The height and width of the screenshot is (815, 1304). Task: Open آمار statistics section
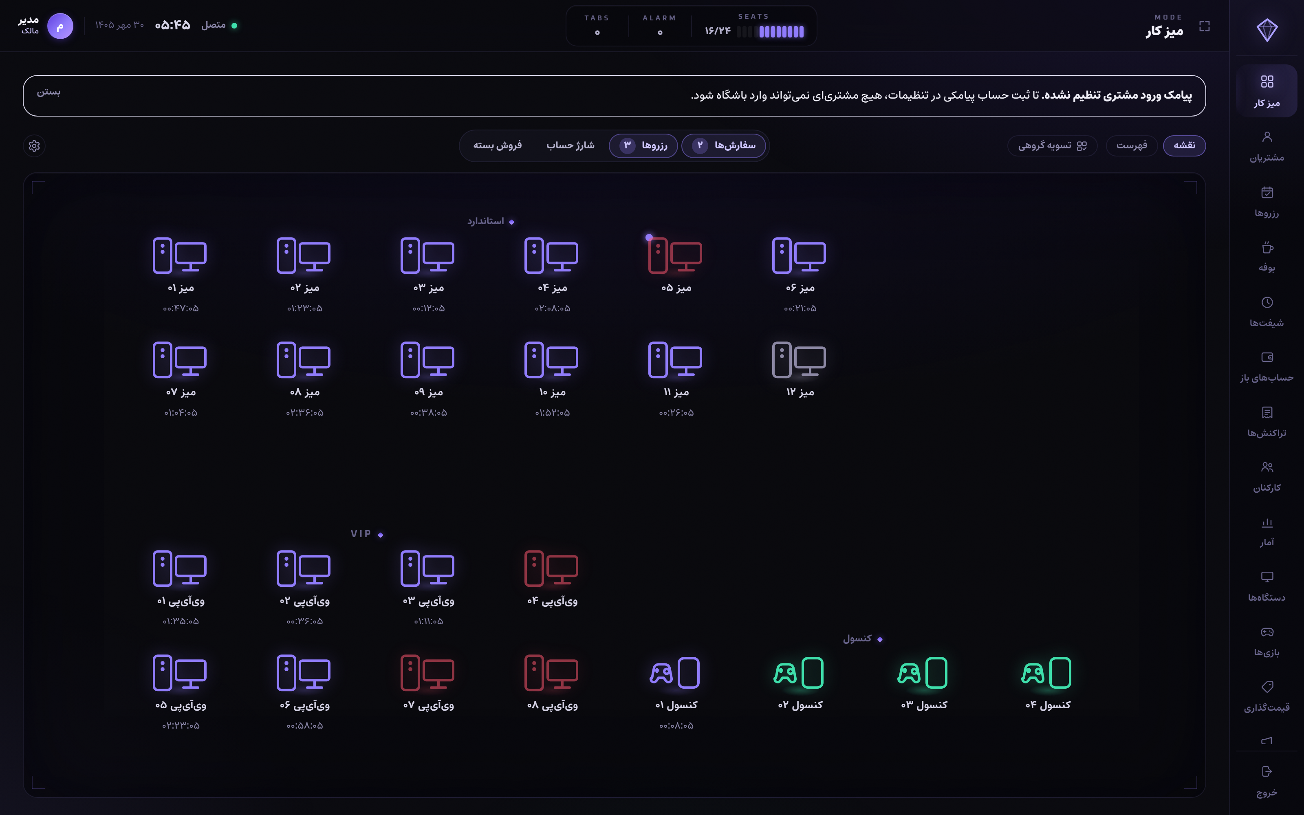[1266, 531]
